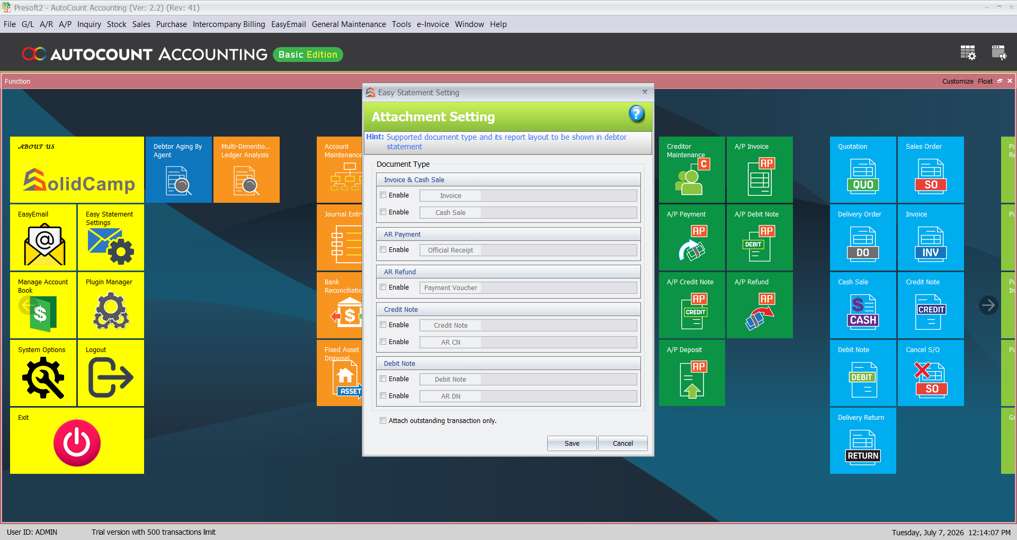
Task: Open the A/P Refund tile
Action: [x=760, y=305]
